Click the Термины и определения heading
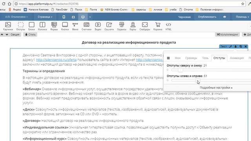Screen dimensions: 251x141 click(x=44, y=71)
